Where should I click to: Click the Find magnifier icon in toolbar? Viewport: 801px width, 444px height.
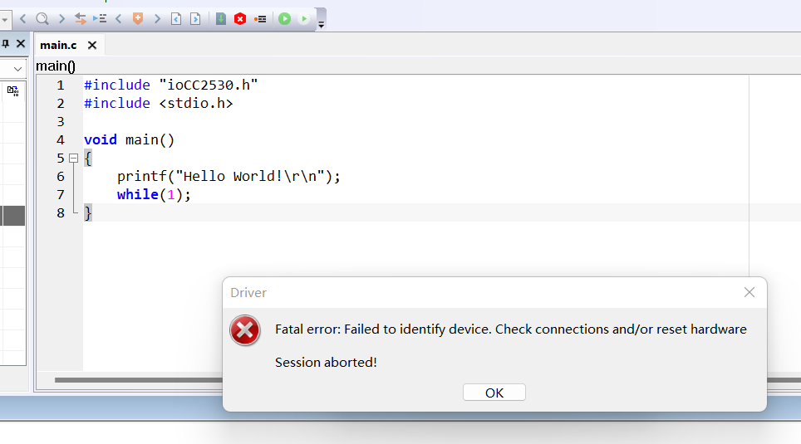(x=42, y=18)
